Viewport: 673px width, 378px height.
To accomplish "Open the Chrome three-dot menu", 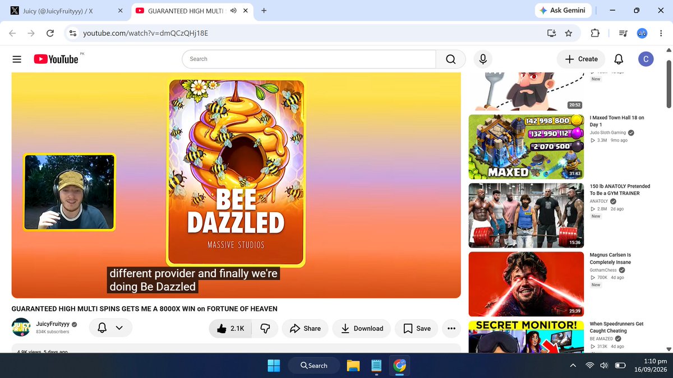I will pyautogui.click(x=662, y=34).
